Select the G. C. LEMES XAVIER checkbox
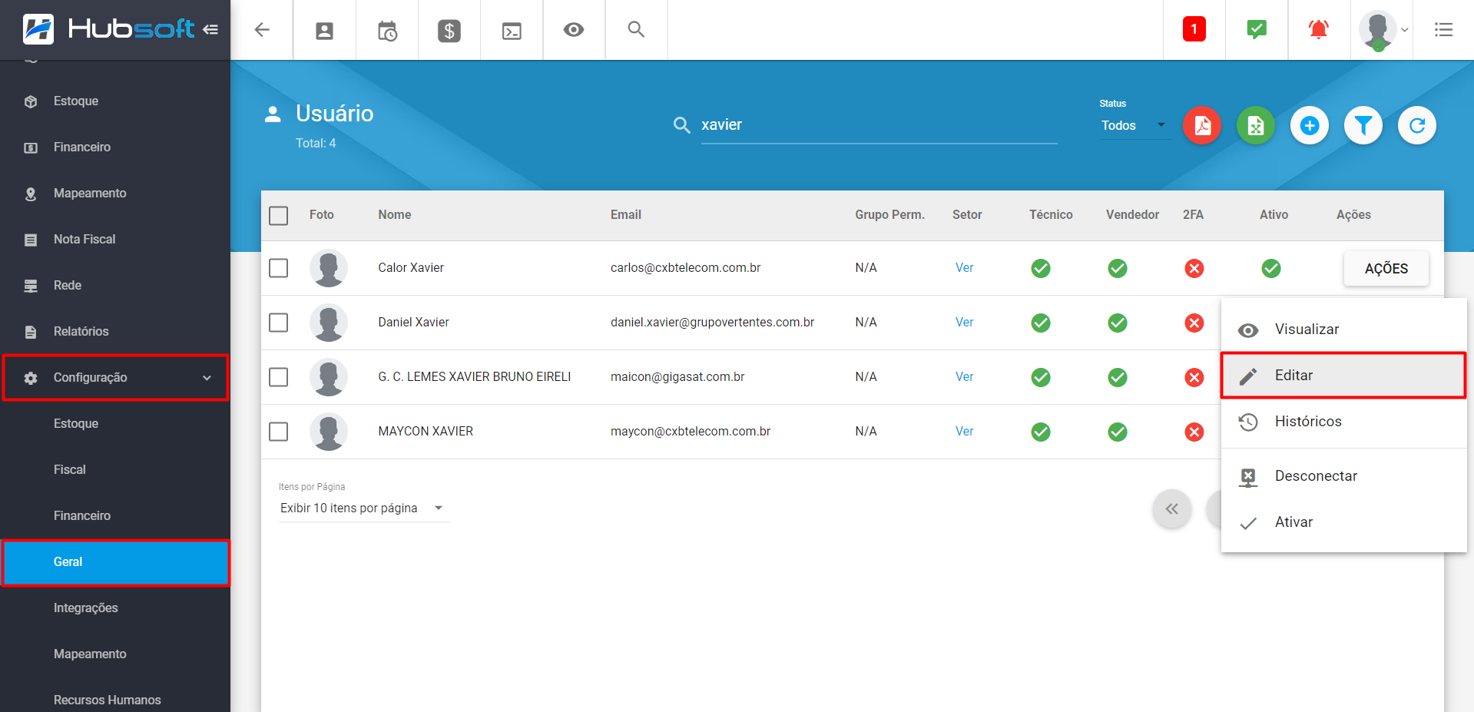The width and height of the screenshot is (1474, 712). (279, 377)
